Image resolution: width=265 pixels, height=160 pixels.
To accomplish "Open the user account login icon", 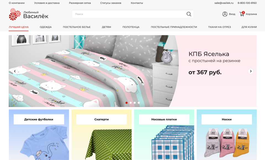I will tap(225, 14).
